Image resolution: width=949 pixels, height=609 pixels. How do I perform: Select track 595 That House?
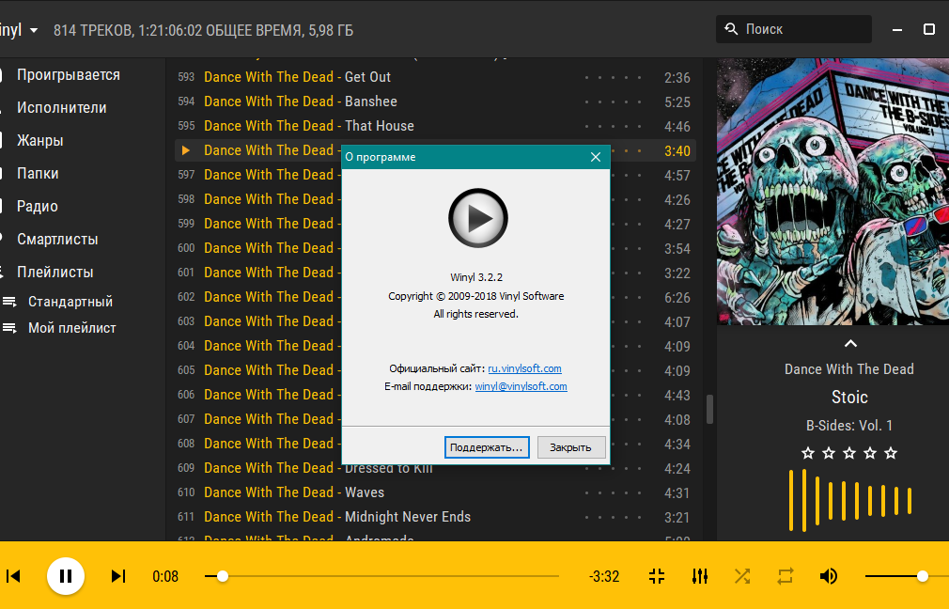tap(435, 126)
